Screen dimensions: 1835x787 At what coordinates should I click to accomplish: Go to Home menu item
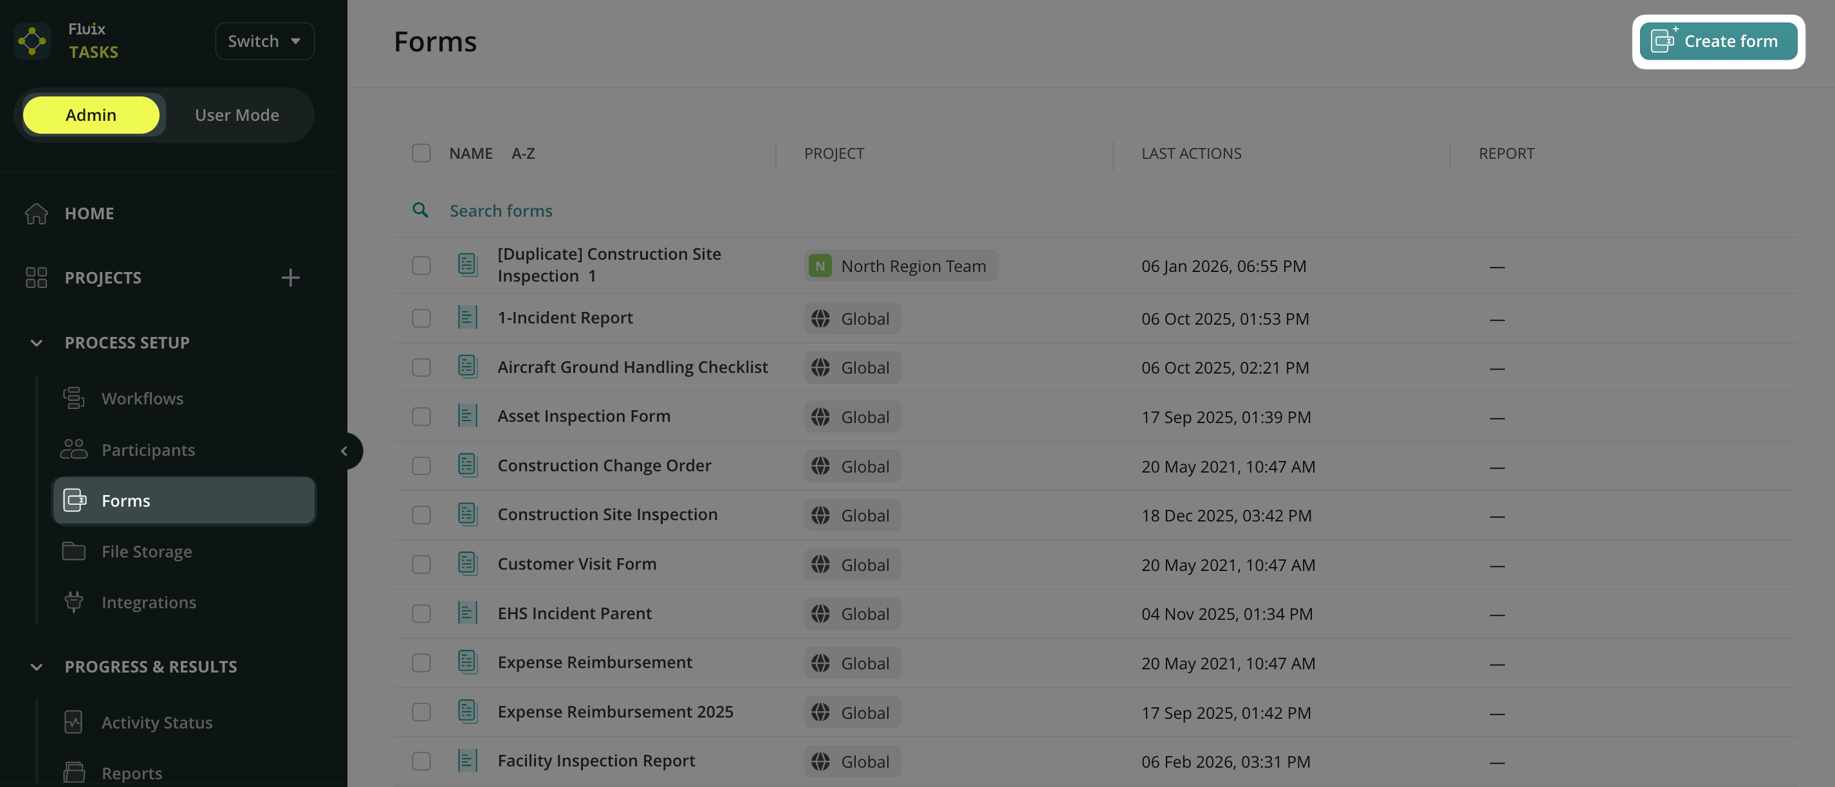point(89,213)
